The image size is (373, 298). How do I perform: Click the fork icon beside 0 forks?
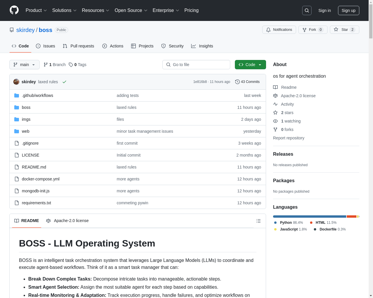(x=275, y=130)
